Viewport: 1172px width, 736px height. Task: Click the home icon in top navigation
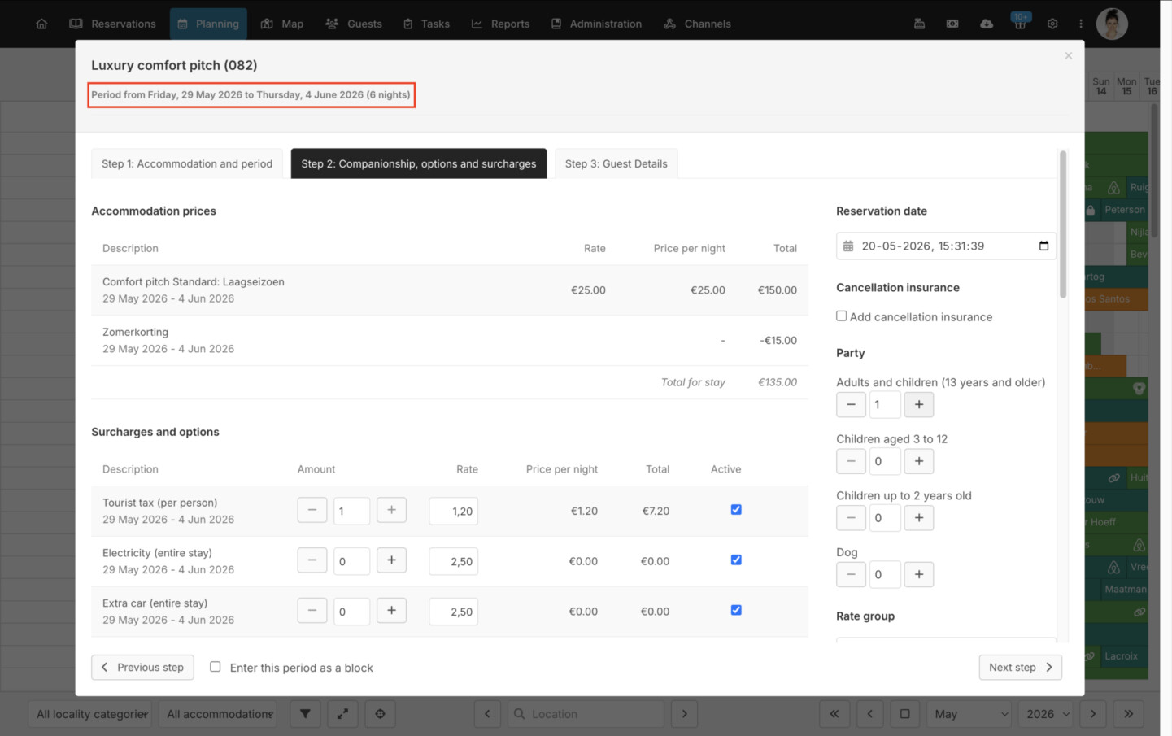41,24
